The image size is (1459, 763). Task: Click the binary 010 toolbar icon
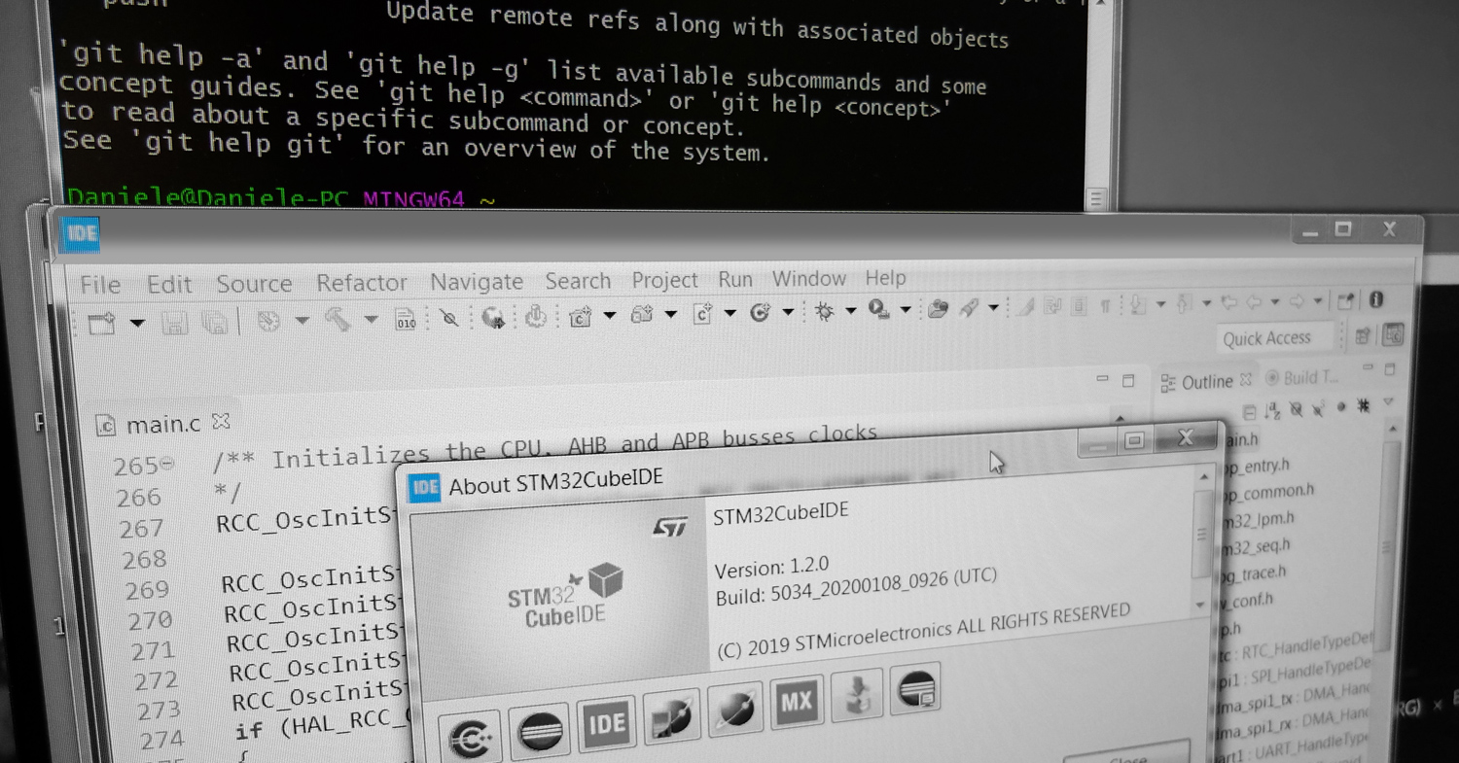click(x=406, y=319)
